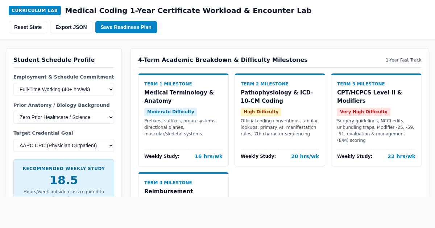Click the TERM 2 MILESTONE label
The width and height of the screenshot is (435, 228).
pyautogui.click(x=265, y=84)
